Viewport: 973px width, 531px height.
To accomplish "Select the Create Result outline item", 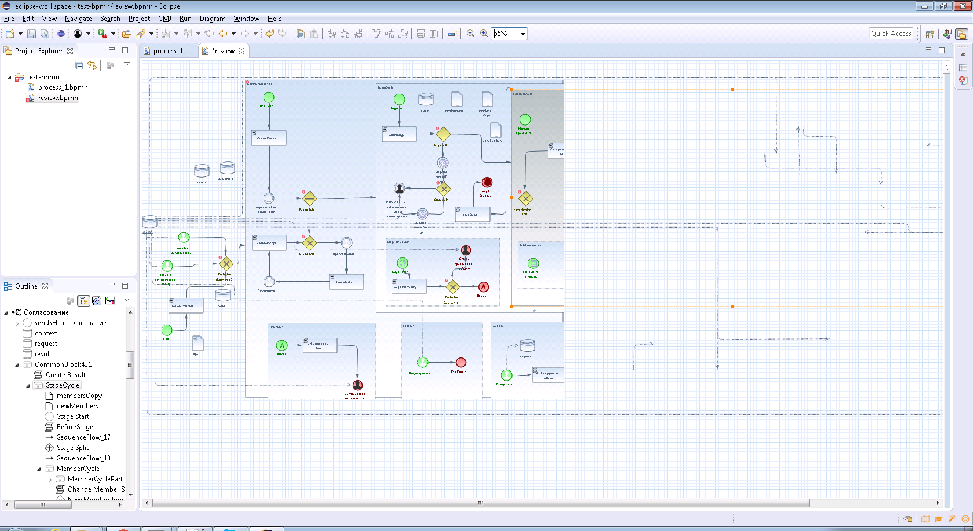I will [x=65, y=375].
